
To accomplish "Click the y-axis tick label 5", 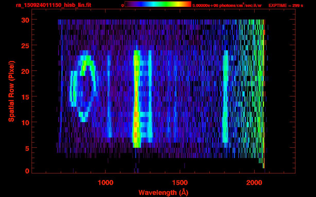I will [x=27, y=148].
